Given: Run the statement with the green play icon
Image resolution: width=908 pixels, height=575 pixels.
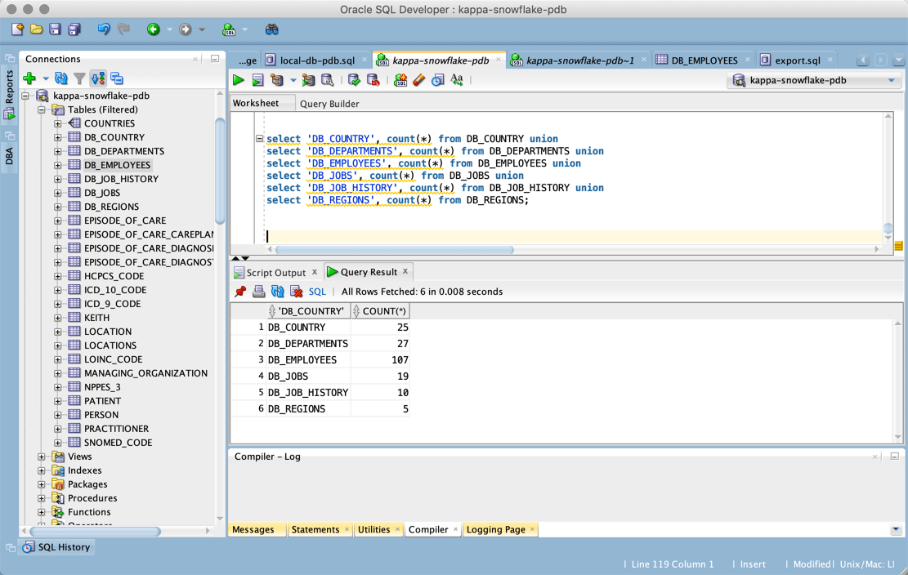Looking at the screenshot, I should [x=239, y=80].
